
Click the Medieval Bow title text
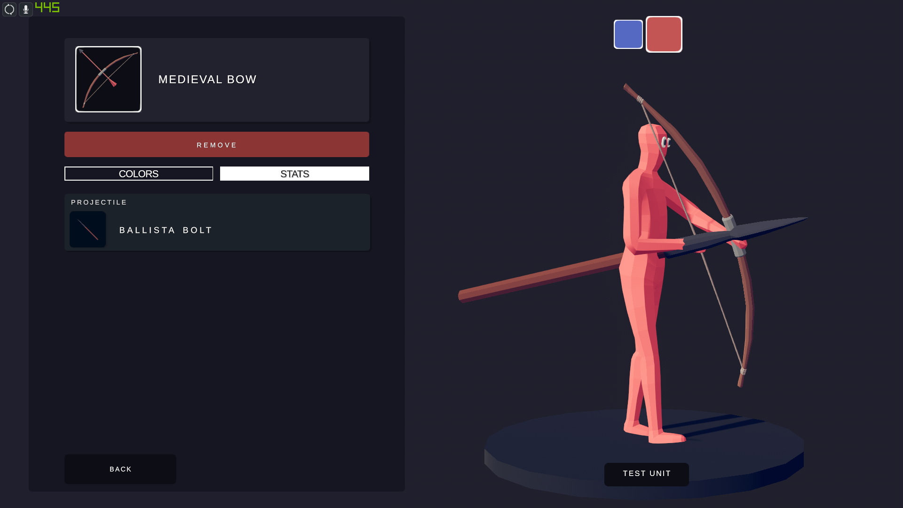click(207, 79)
